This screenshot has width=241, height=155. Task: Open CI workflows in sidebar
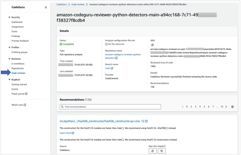(x=18, y=64)
